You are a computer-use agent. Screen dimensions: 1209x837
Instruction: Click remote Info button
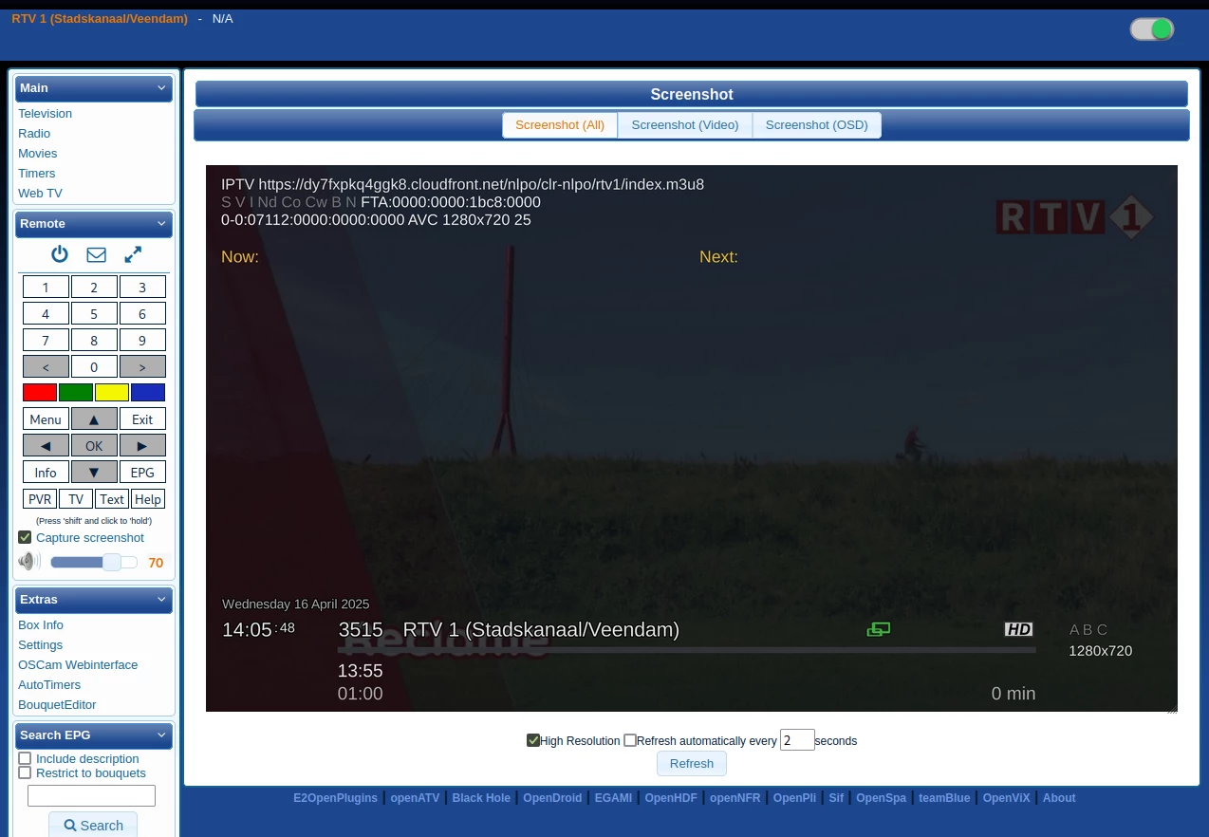46,472
